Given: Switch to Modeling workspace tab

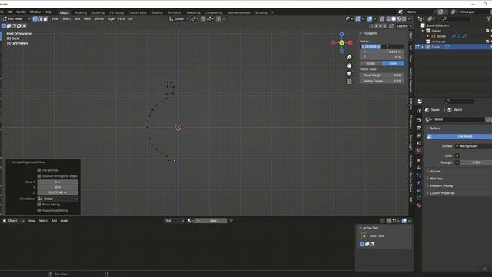Looking at the screenshot, I should [80, 12].
